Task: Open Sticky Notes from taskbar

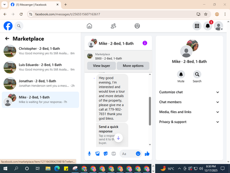Action: point(66,169)
